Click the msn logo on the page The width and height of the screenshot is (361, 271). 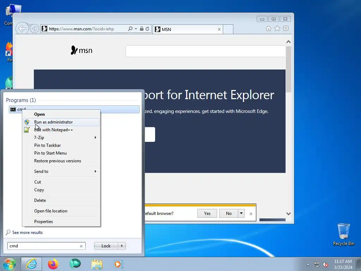click(x=81, y=50)
